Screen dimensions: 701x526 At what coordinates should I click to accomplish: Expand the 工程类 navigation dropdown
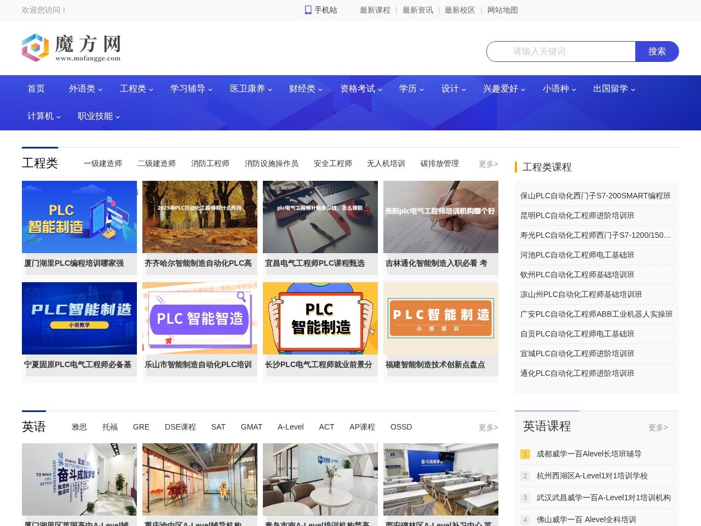pyautogui.click(x=136, y=89)
